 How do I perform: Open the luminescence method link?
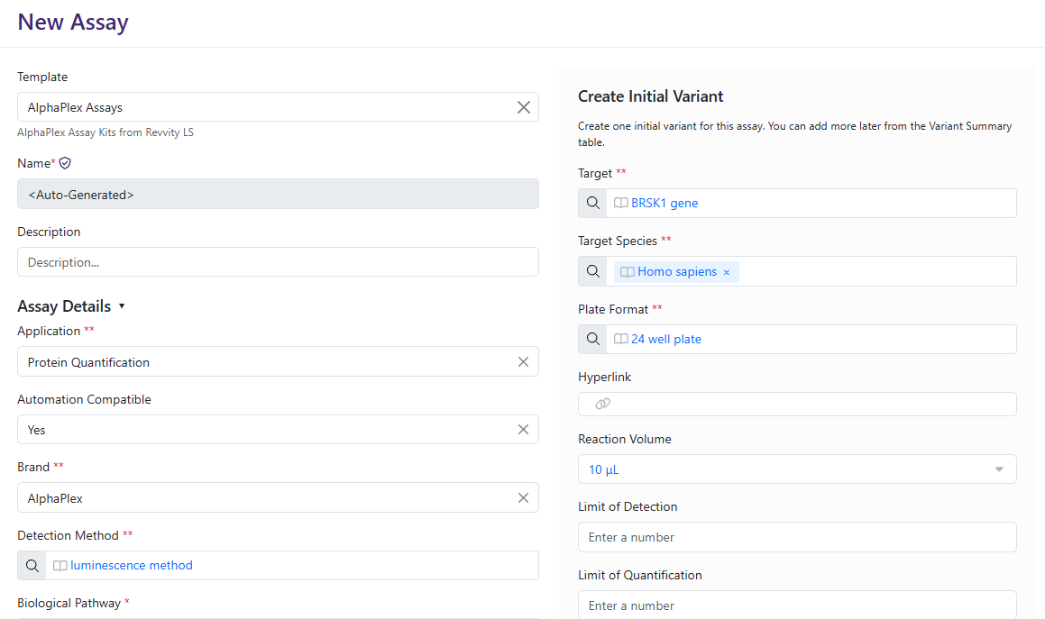point(132,566)
